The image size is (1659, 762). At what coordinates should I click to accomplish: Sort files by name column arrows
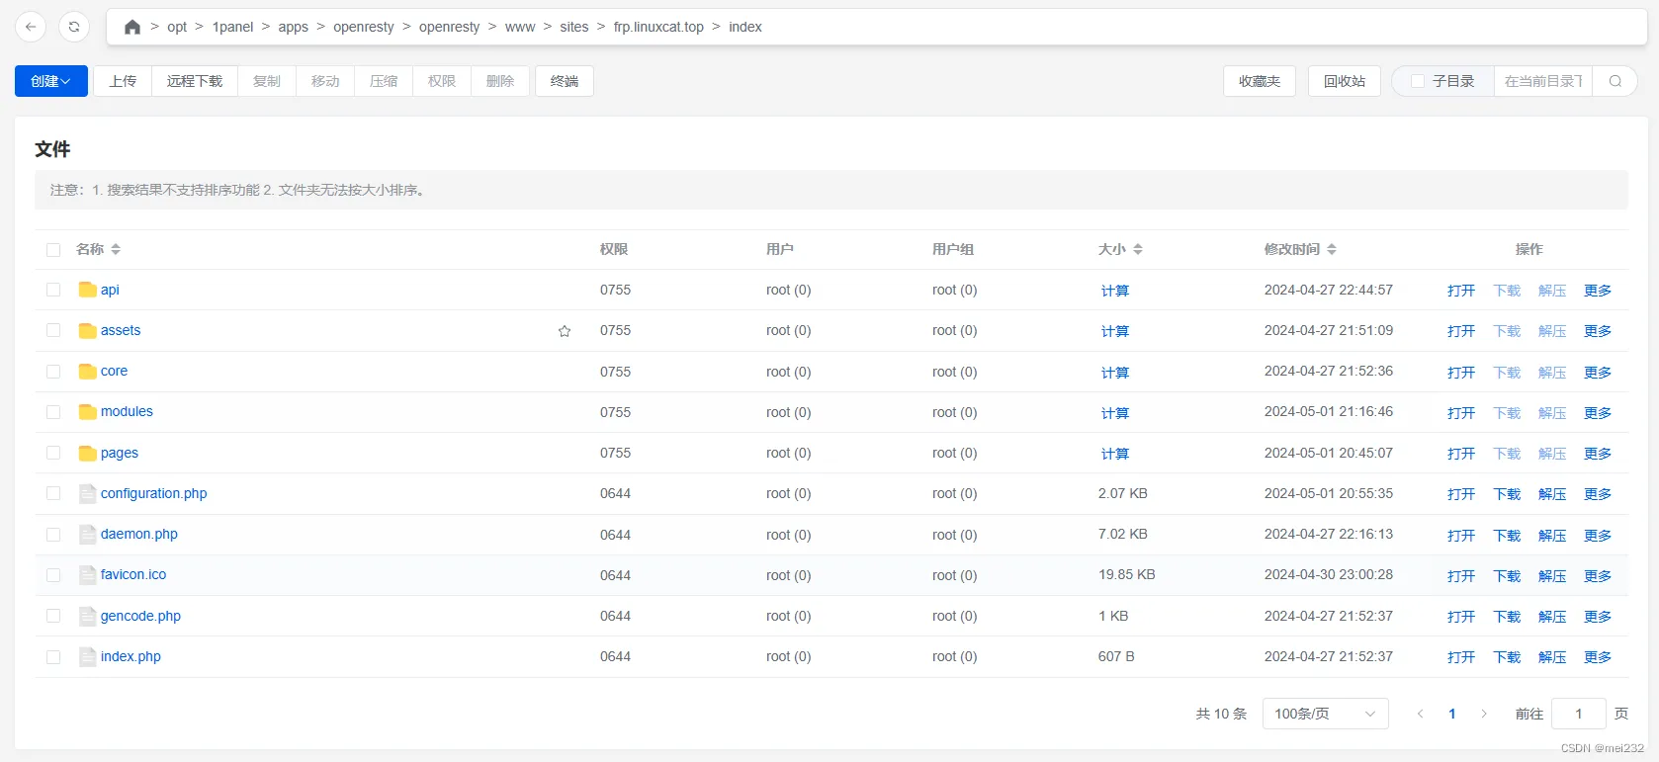(x=116, y=249)
